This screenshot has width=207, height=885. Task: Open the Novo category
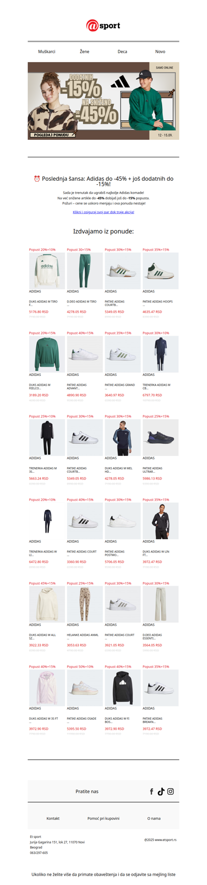[160, 52]
